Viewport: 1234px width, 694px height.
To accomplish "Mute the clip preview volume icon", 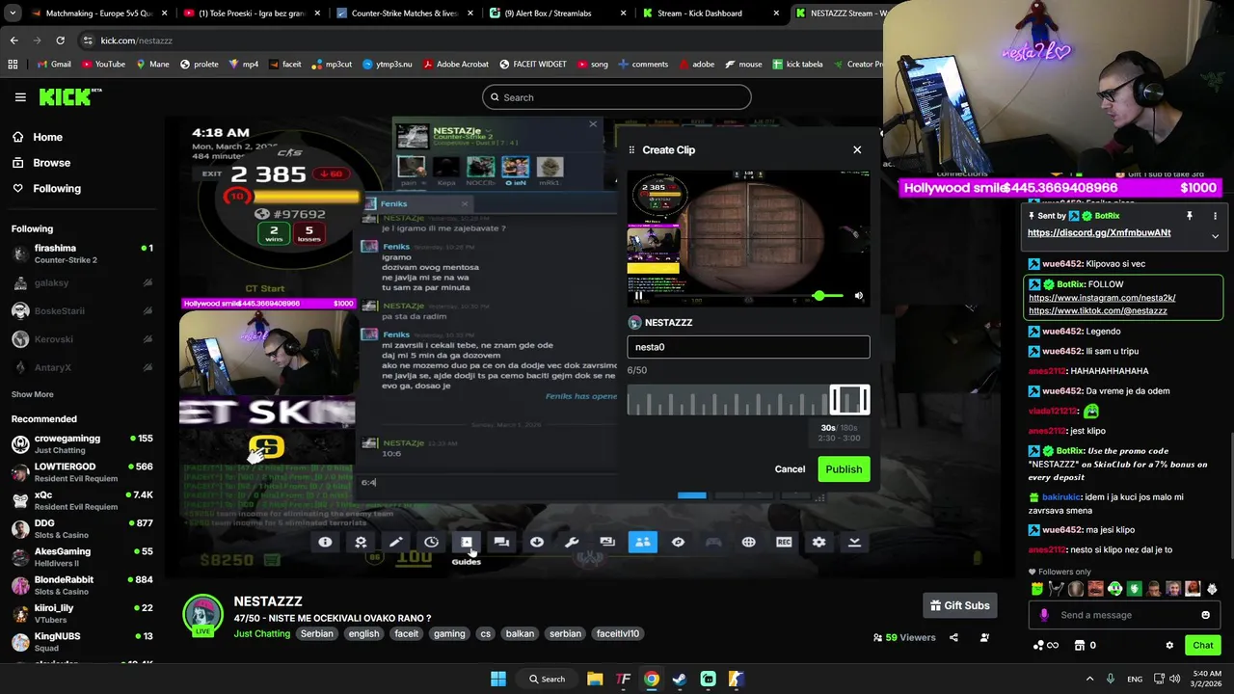I will (x=858, y=296).
